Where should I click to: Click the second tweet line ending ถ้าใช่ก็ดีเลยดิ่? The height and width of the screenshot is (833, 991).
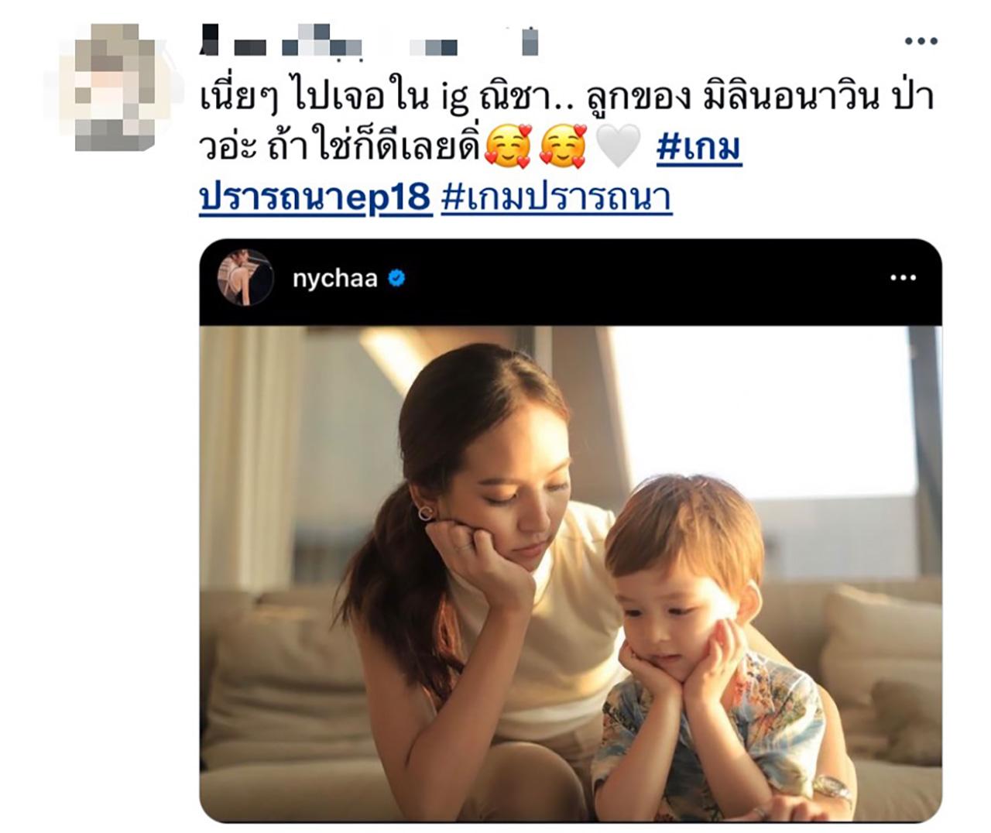341,146
